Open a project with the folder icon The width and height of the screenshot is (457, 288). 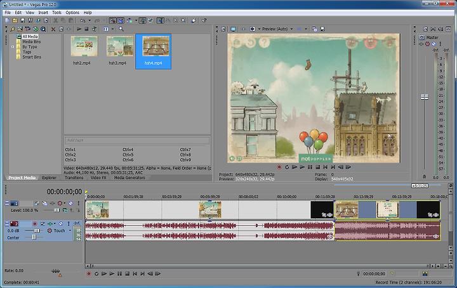point(15,20)
